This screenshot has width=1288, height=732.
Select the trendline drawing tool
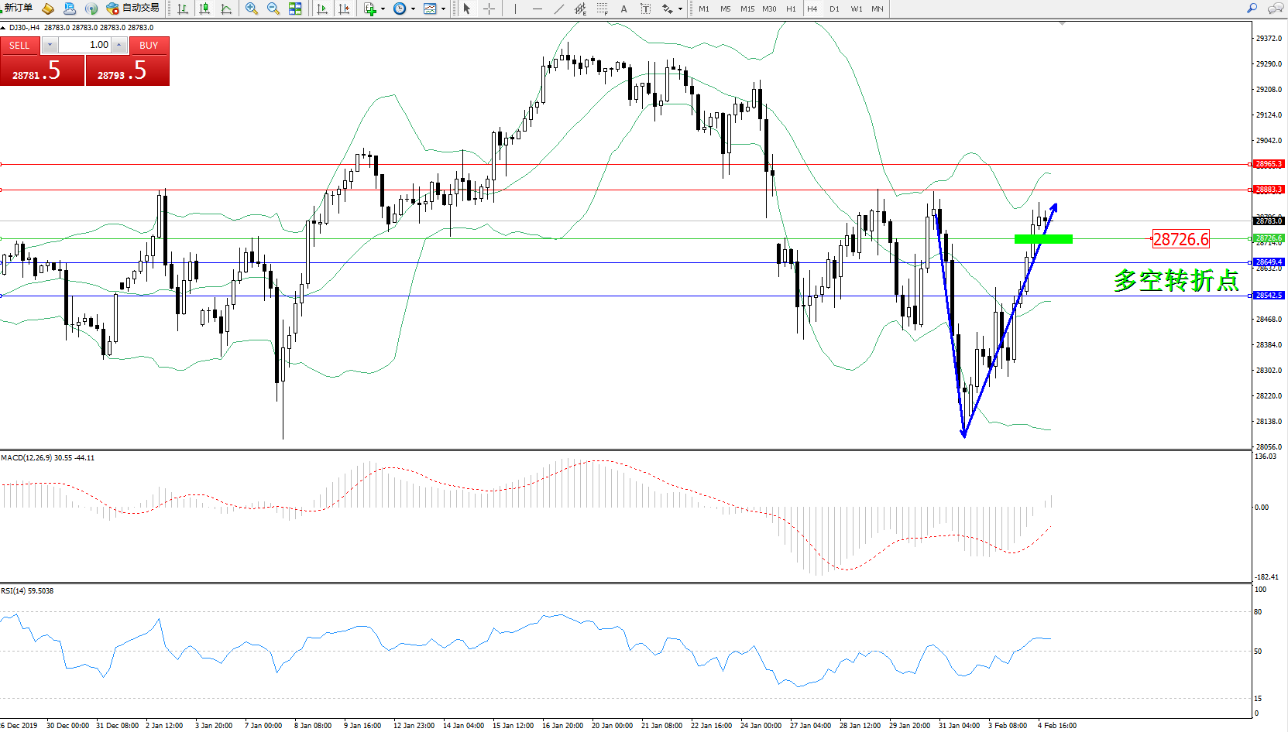click(x=559, y=9)
